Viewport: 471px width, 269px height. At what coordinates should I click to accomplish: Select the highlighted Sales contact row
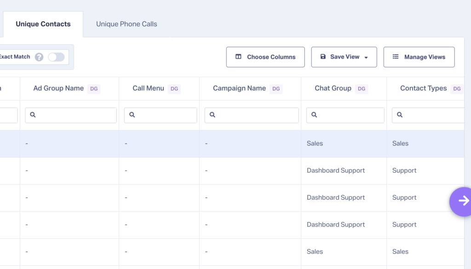(230, 143)
